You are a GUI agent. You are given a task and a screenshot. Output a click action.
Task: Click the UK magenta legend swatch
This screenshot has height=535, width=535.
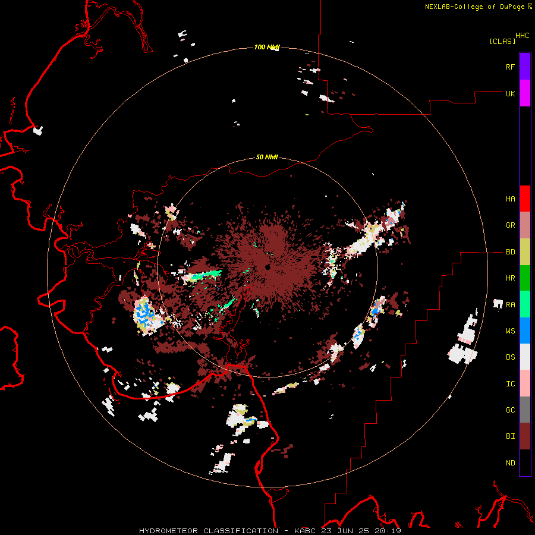[x=525, y=93]
